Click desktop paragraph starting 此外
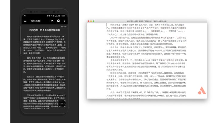219x123 pixels. pos(146,95)
